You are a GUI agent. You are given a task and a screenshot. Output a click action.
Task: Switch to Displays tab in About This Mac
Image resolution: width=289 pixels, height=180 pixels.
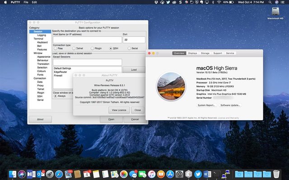(193, 53)
